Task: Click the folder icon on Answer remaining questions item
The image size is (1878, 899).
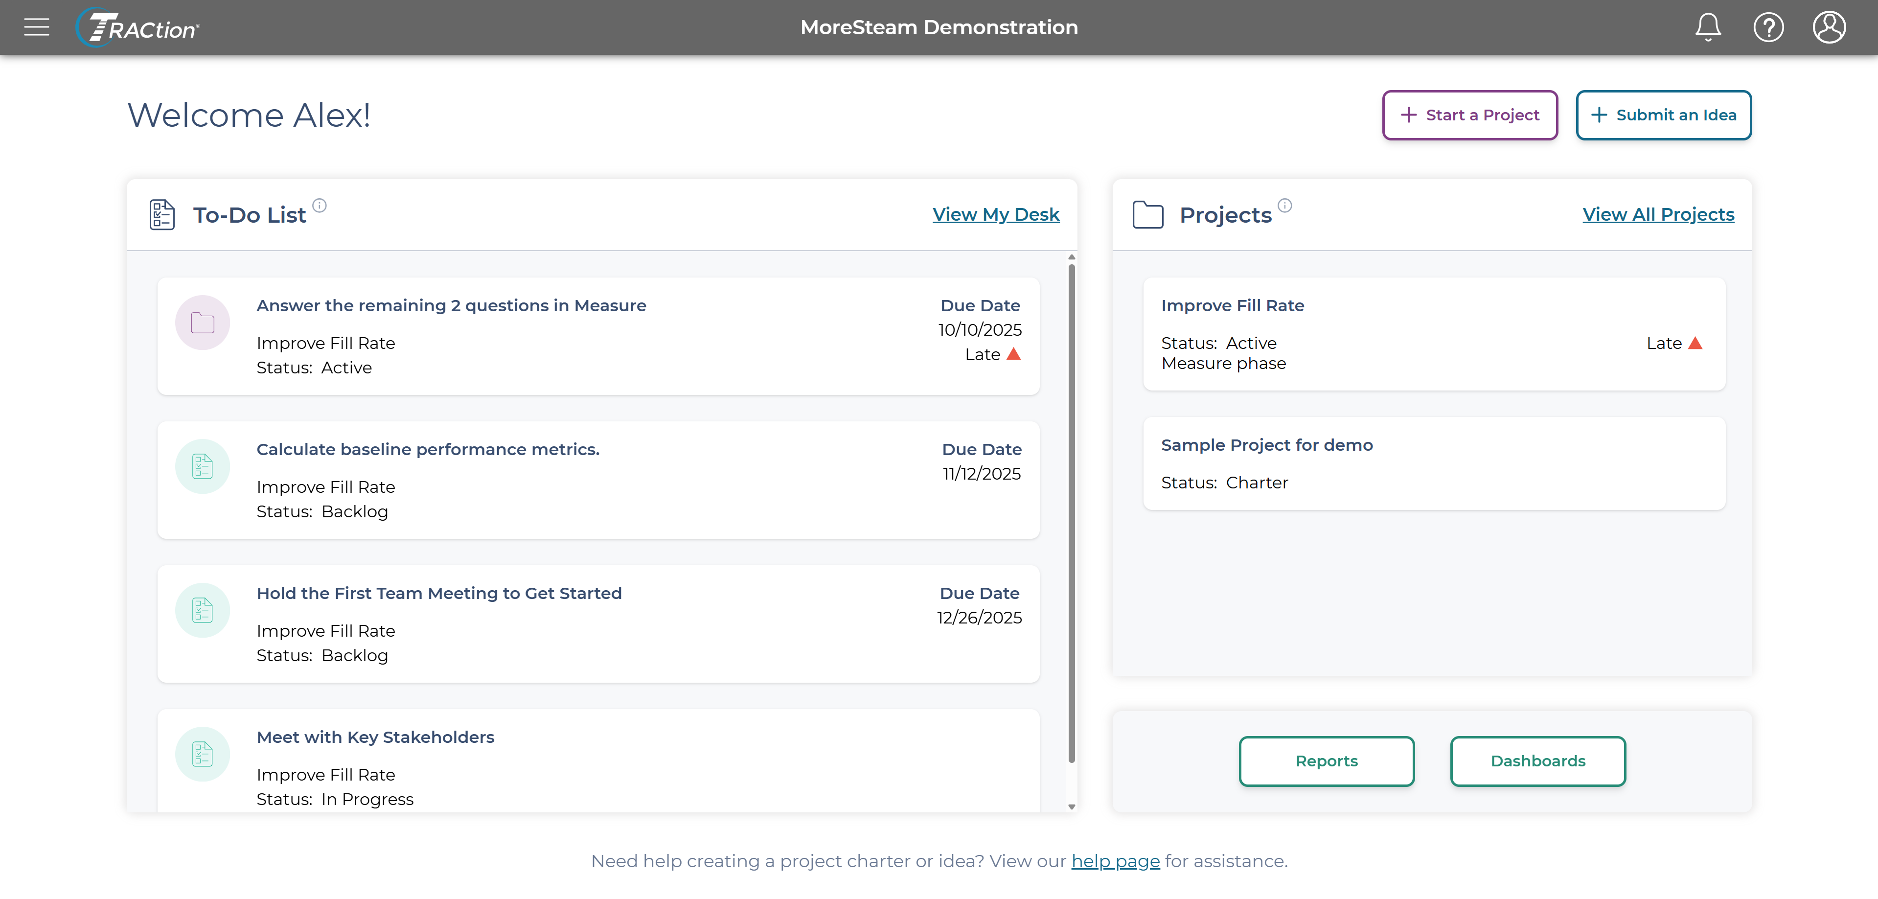Action: click(x=203, y=323)
